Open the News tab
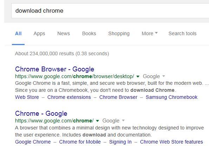This screenshot has height=146, width=209. pyautogui.click(x=64, y=33)
